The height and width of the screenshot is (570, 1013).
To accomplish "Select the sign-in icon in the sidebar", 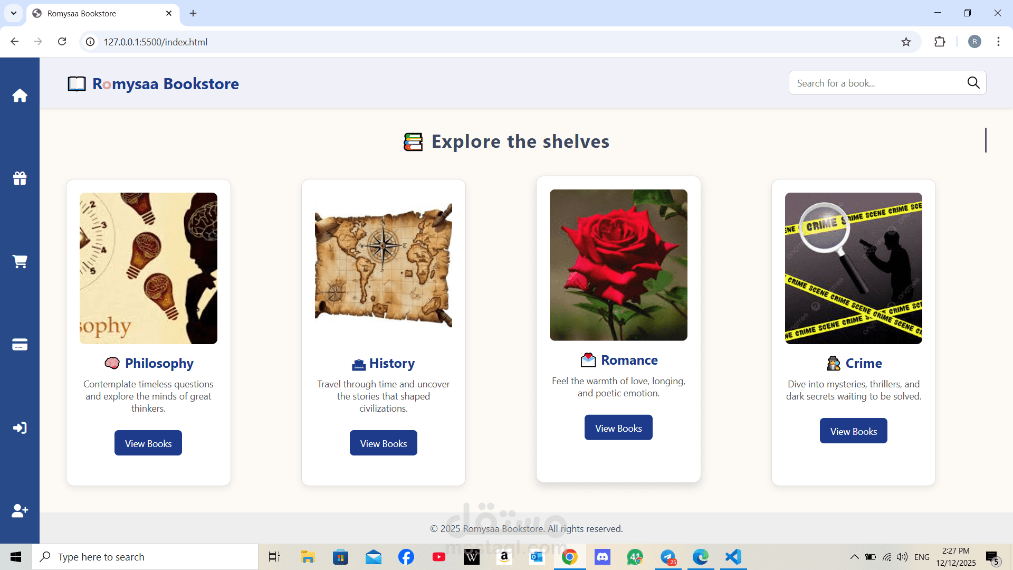I will (x=20, y=427).
